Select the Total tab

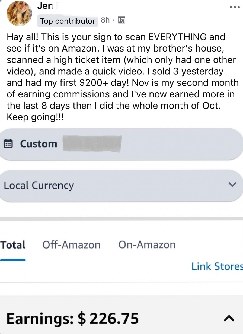pyautogui.click(x=13, y=245)
